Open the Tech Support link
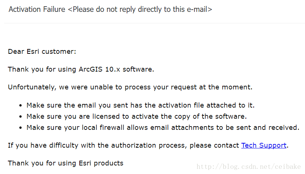305x174 pixels. (264, 145)
